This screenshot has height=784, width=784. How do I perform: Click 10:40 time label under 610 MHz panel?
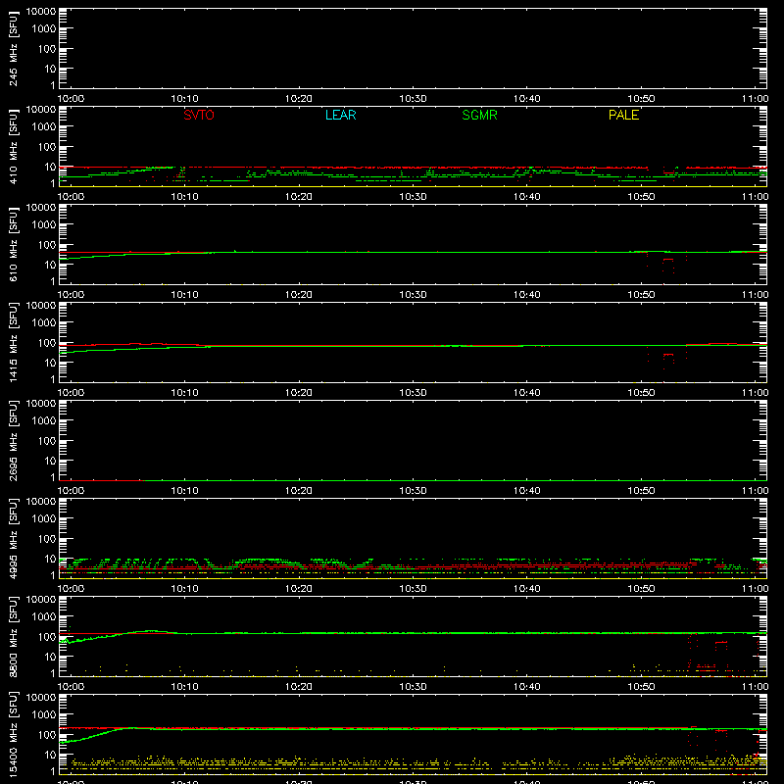[527, 295]
